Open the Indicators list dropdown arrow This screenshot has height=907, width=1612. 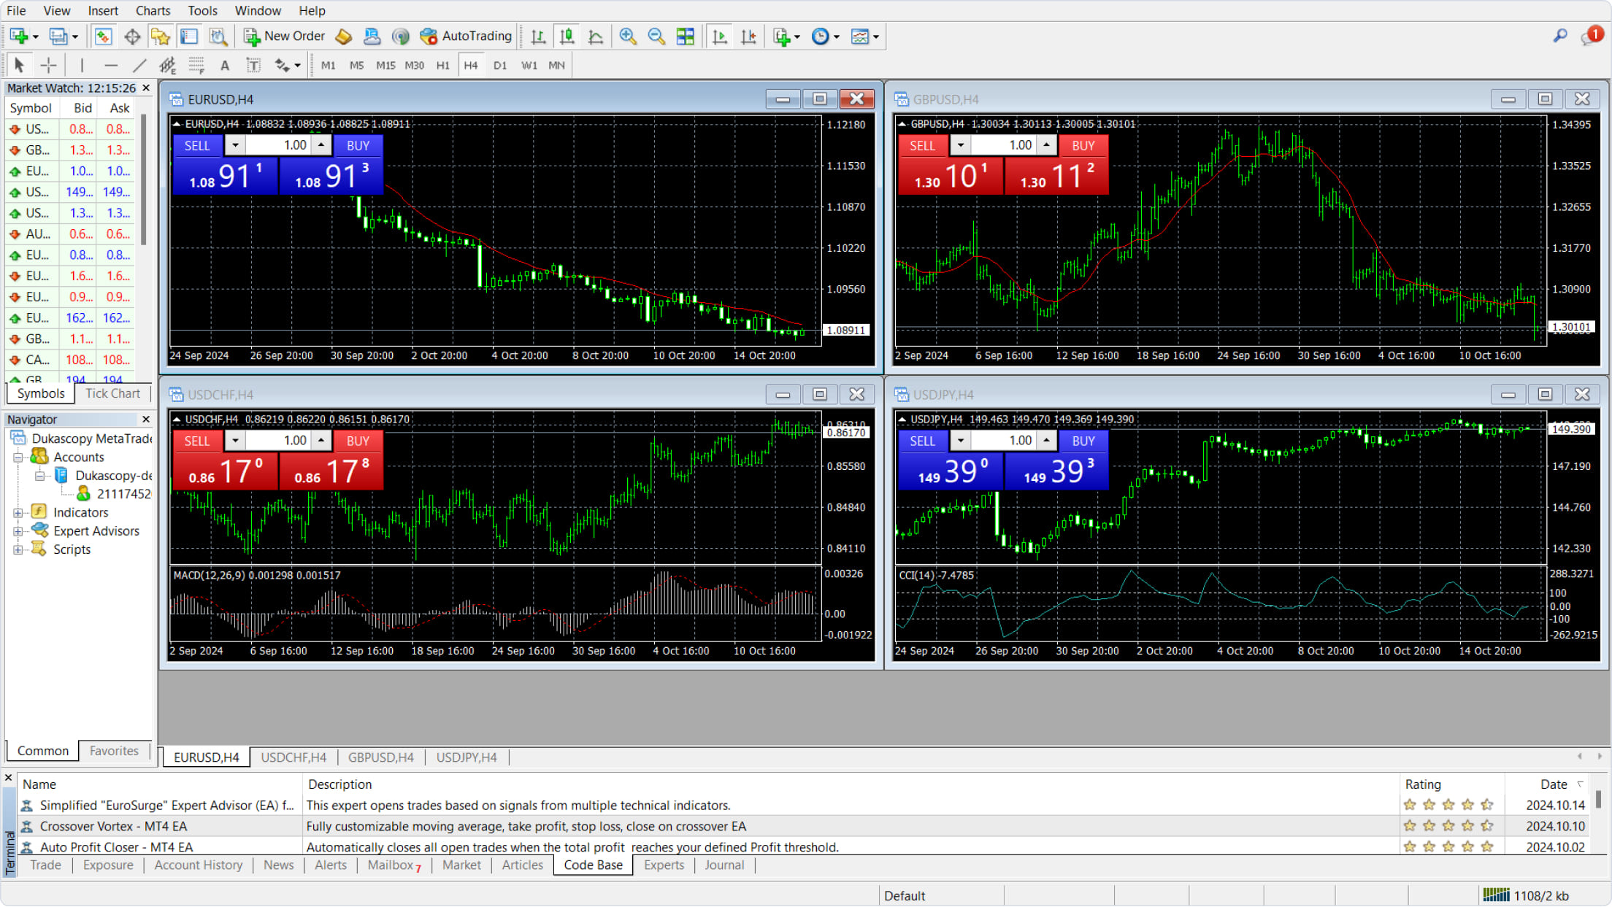(797, 36)
